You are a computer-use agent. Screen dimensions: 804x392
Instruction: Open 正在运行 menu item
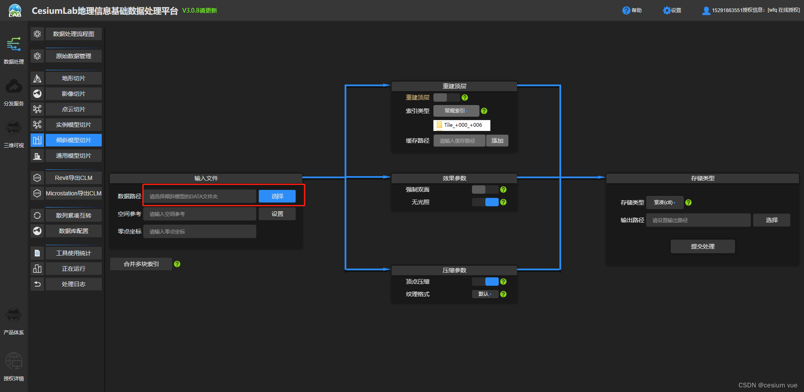pyautogui.click(x=74, y=269)
